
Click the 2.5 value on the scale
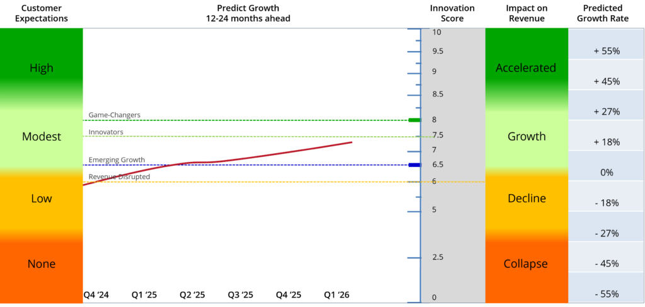pos(438,257)
